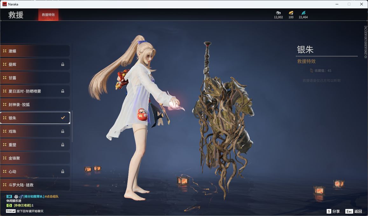Screen dimensions: 368x216
Task: Select the rescue effect listed above 昼晖
Action: [x=35, y=51]
